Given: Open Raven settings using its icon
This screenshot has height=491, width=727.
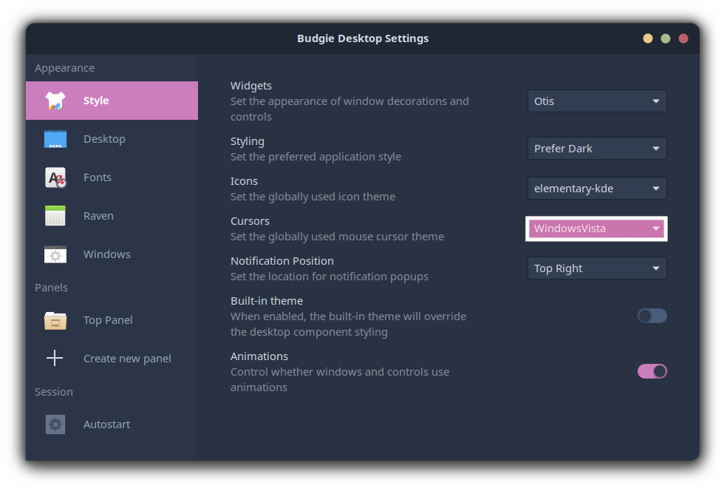Looking at the screenshot, I should (55, 215).
